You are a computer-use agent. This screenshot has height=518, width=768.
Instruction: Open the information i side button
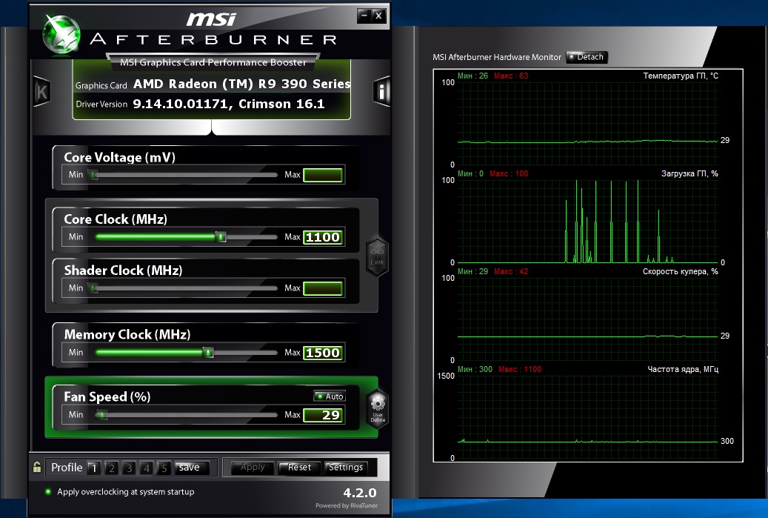[x=381, y=92]
